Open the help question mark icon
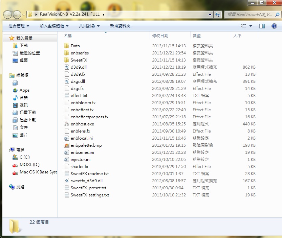The width and height of the screenshot is (282, 238). tap(274, 26)
